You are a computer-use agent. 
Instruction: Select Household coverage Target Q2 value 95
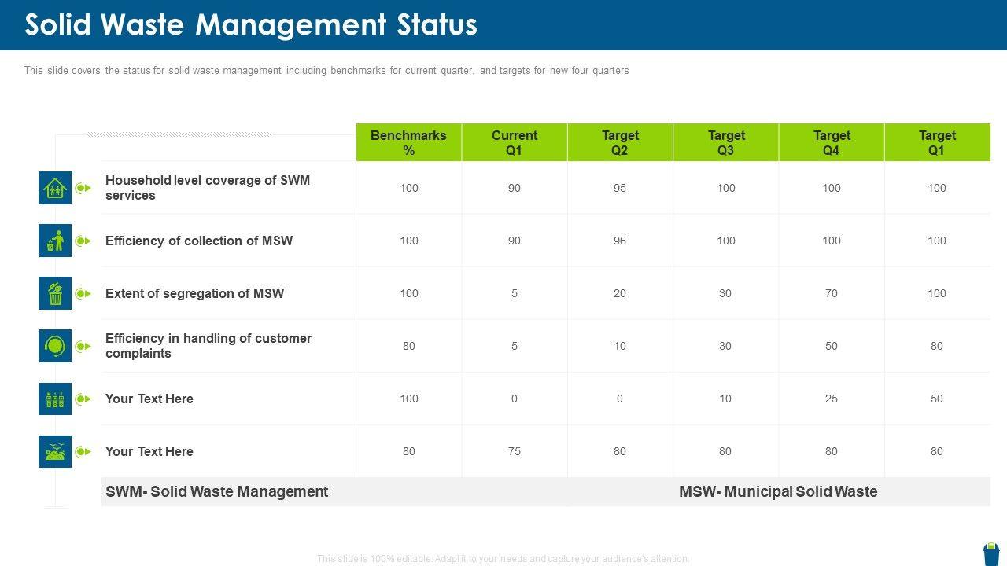coord(620,188)
